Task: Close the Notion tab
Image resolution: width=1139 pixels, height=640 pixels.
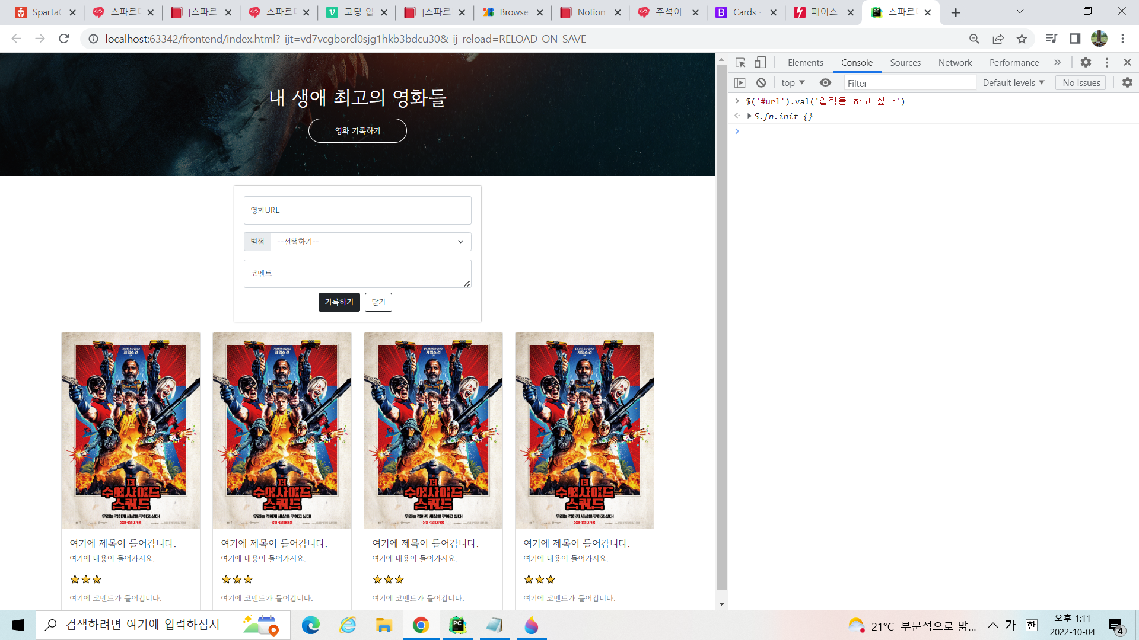Action: pyautogui.click(x=618, y=12)
